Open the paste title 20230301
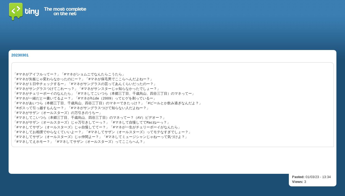The image size is (345, 196). point(20,55)
